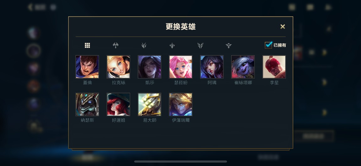
Task: Choose the 拉克絲 champion portrait
Action: coord(118,67)
